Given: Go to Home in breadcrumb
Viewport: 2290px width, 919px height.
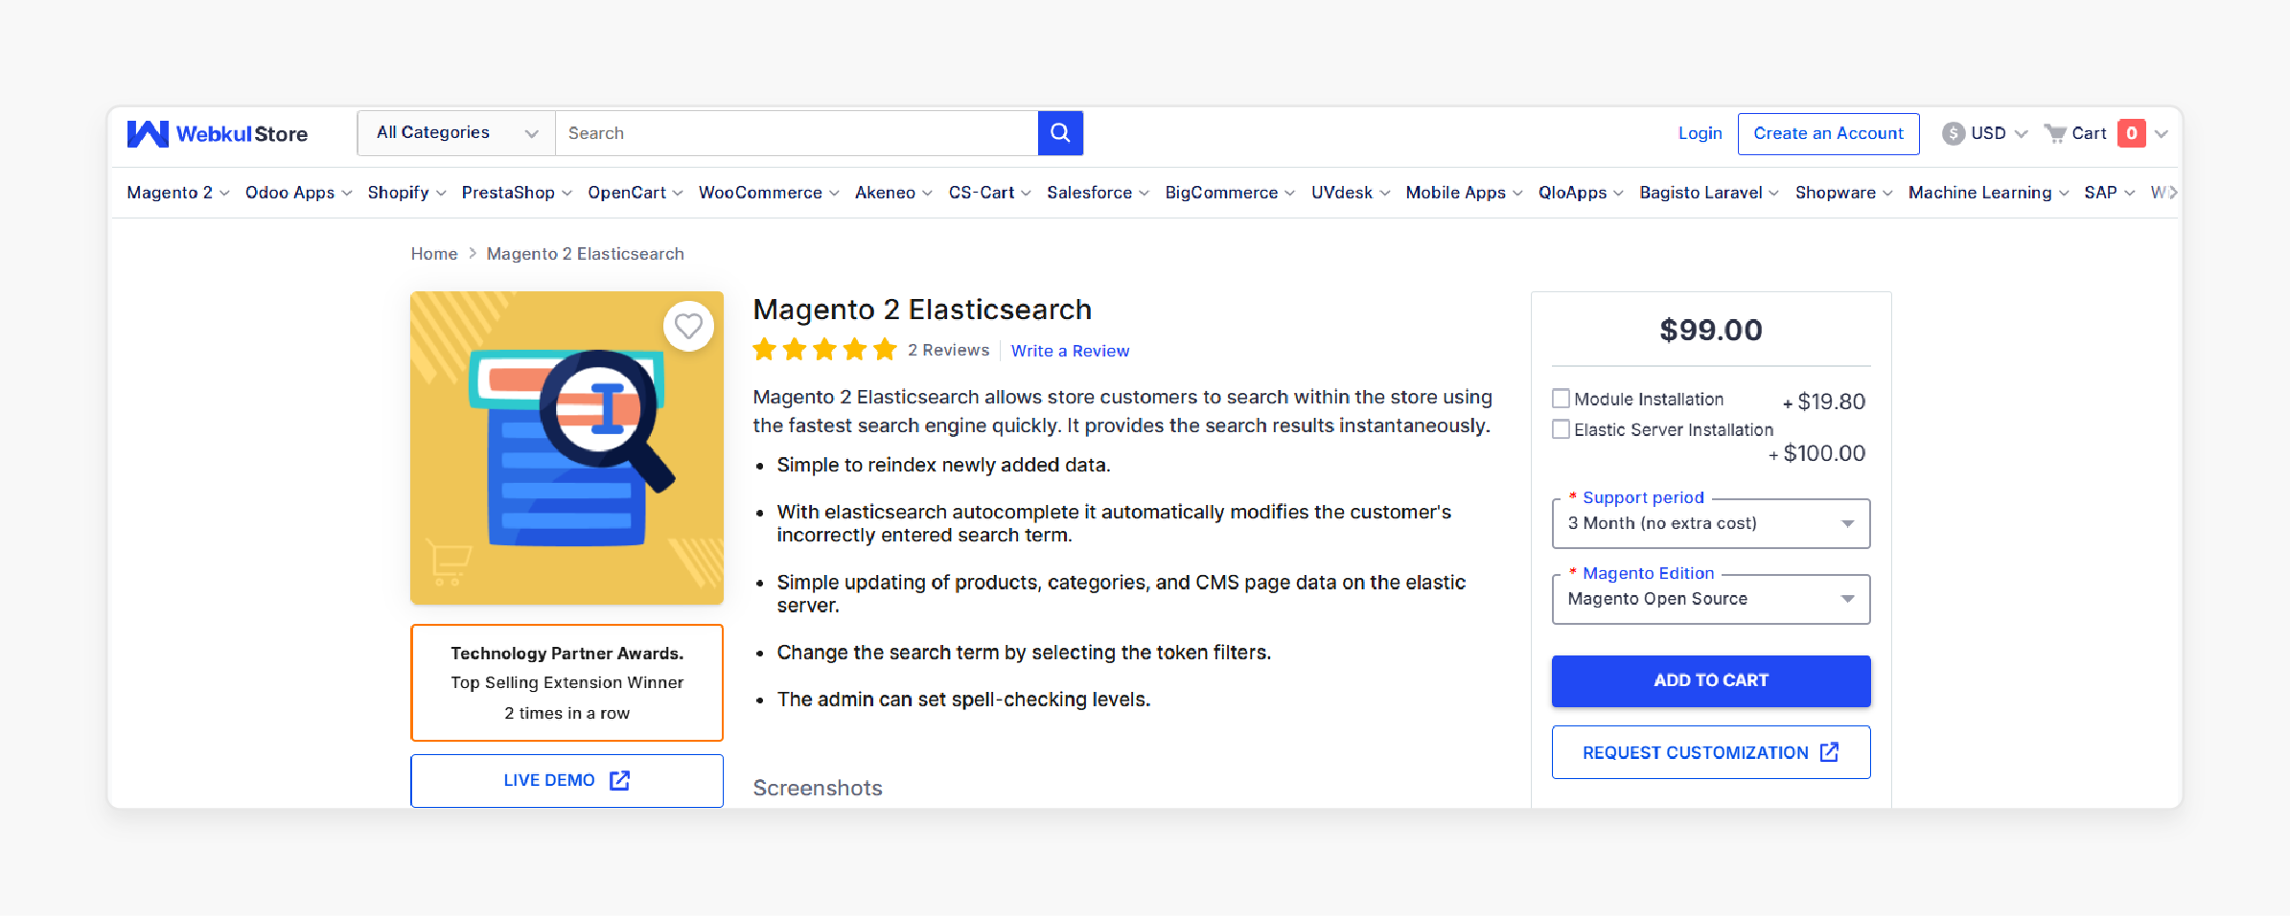Looking at the screenshot, I should point(434,254).
